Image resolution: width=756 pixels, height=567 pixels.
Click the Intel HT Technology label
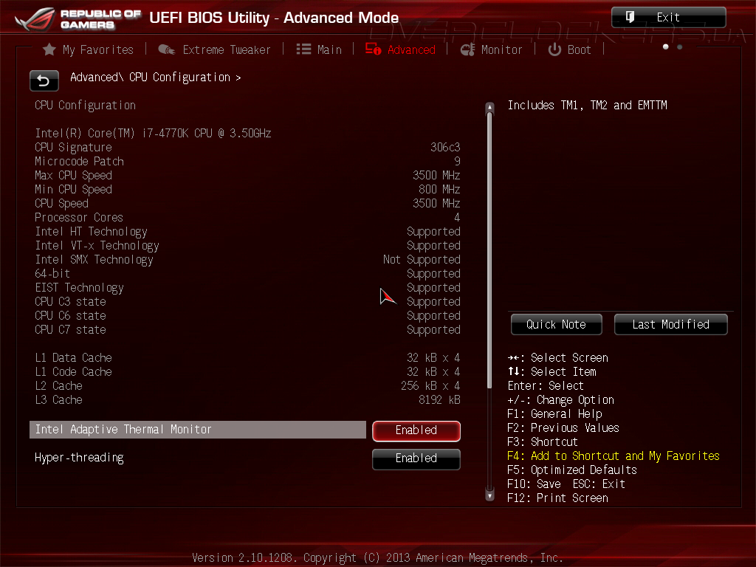click(x=91, y=231)
